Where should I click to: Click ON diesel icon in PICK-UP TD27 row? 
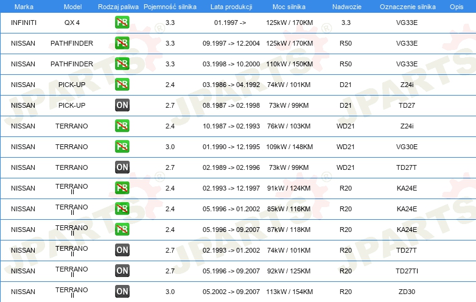coord(122,105)
